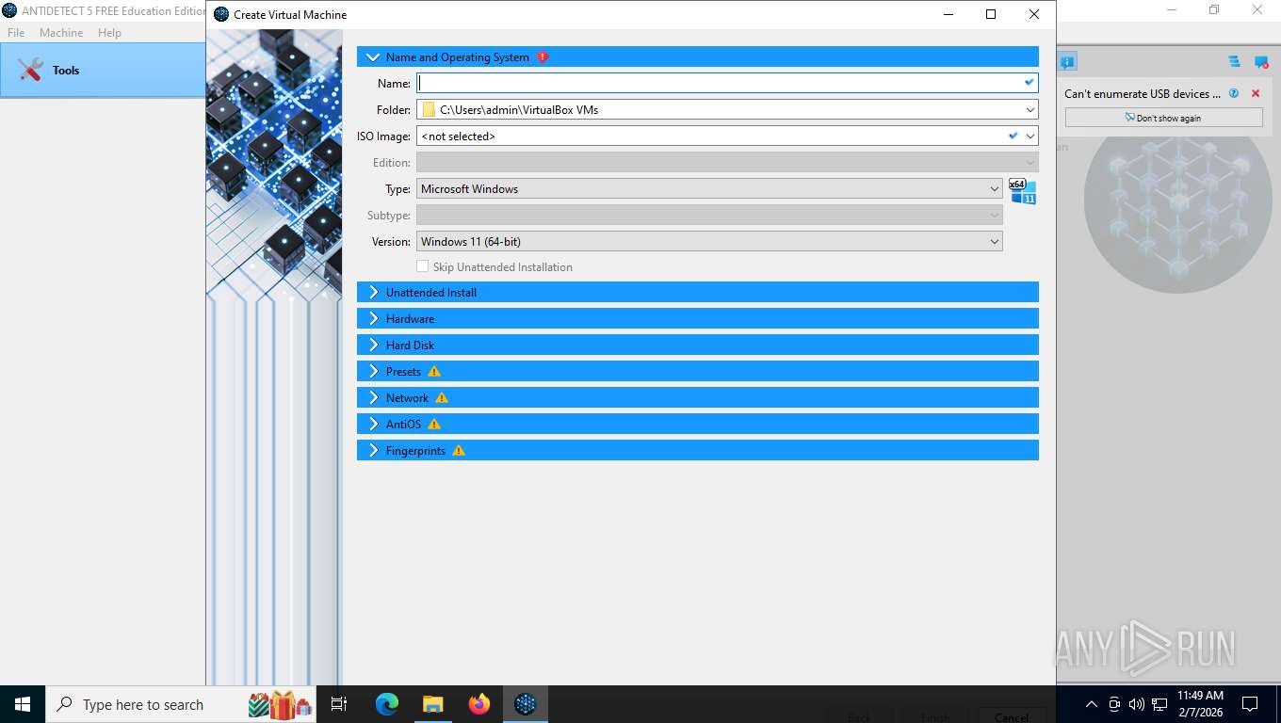This screenshot has height=723, width=1281.
Task: Click the Windows 11 x64 OS type icon
Action: [x=1022, y=191]
